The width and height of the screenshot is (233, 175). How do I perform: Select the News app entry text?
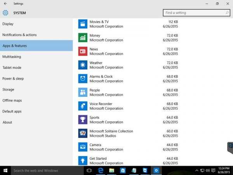click(94, 49)
